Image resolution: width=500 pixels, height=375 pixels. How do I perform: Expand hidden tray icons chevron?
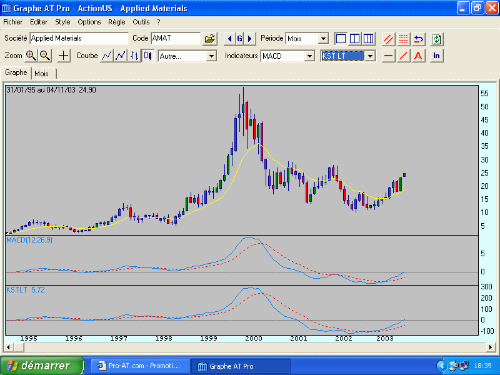(x=442, y=366)
